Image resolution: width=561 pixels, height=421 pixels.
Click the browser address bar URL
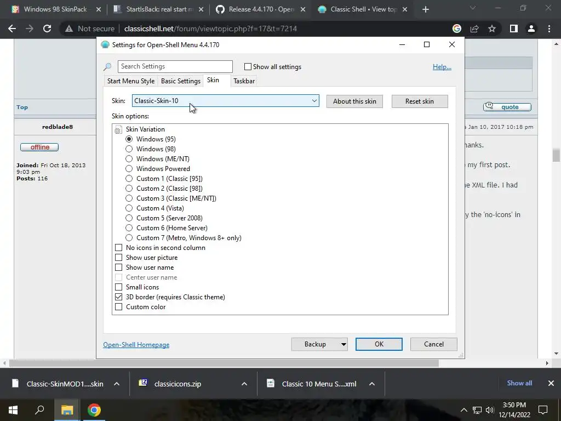(x=210, y=29)
